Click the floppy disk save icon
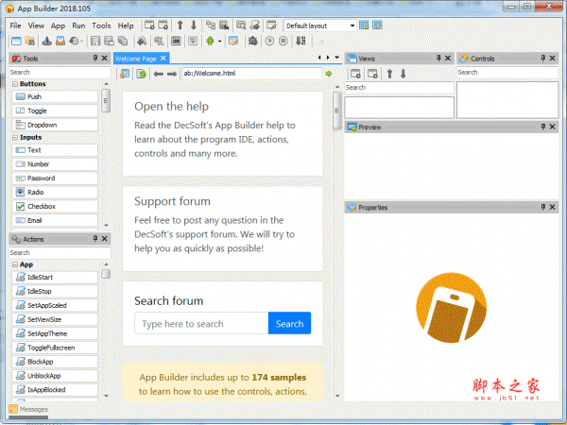 pos(95,41)
